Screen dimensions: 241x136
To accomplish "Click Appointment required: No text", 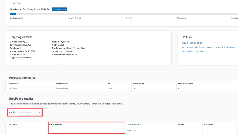I will 65,55.
